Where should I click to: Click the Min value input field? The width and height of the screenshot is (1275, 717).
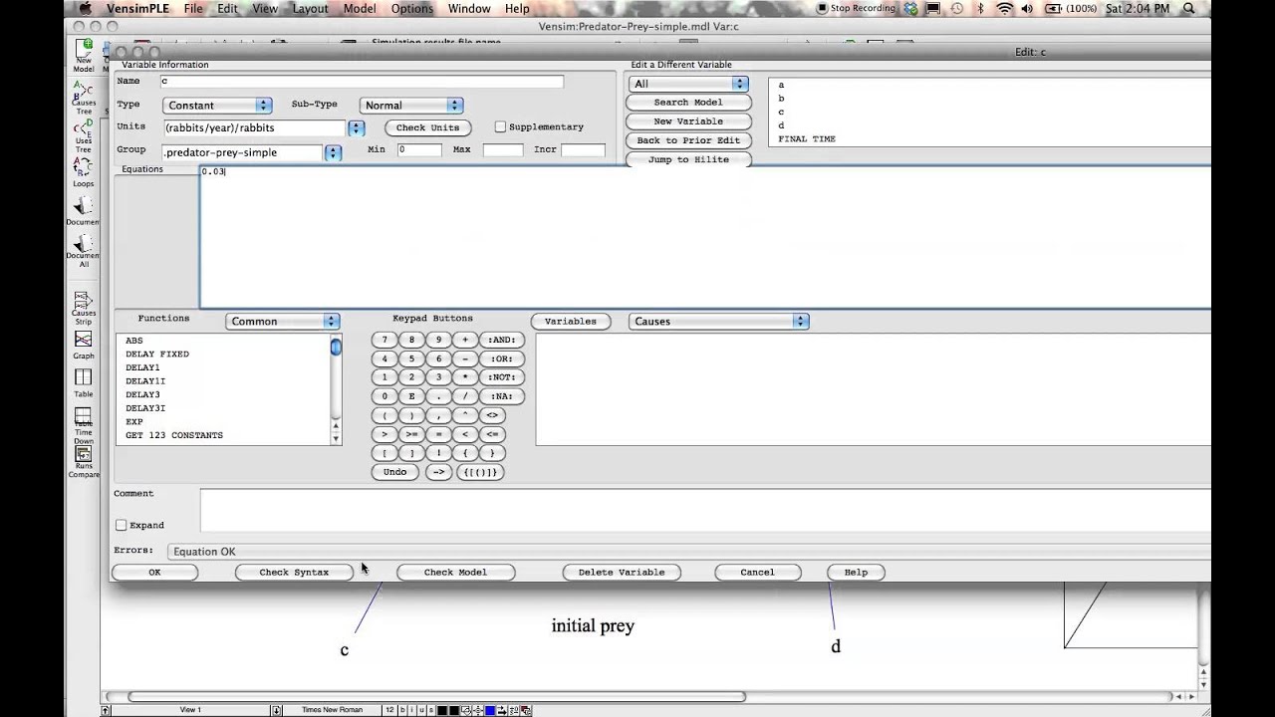pos(419,150)
